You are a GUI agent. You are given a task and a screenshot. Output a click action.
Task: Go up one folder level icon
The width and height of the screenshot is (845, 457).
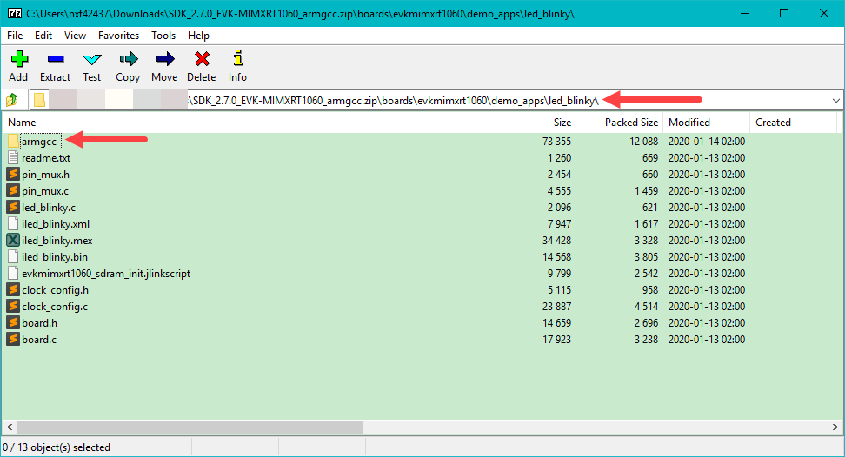tap(12, 100)
